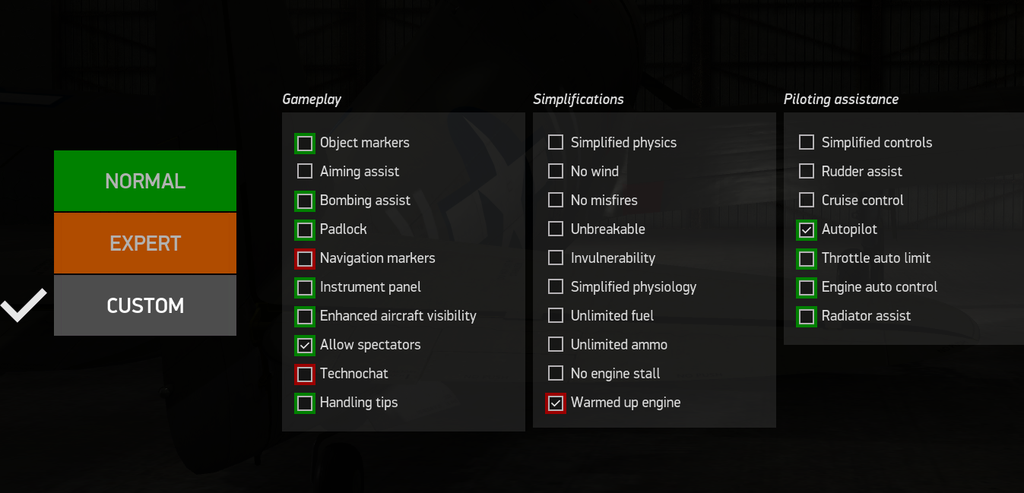Choose the CUSTOM difficulty preset
Image resolution: width=1024 pixels, height=493 pixels.
(145, 305)
